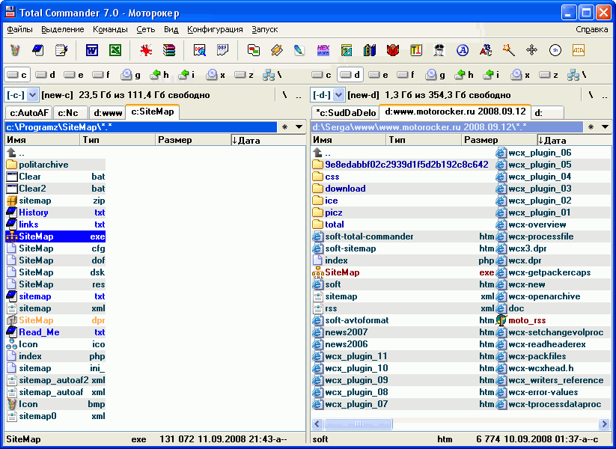
Task: Go to root via right panel backslash button
Action: click(591, 95)
